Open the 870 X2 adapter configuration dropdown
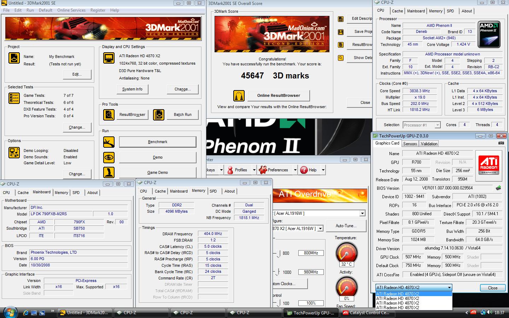Viewport: 509px width, 318px height. click(320, 229)
